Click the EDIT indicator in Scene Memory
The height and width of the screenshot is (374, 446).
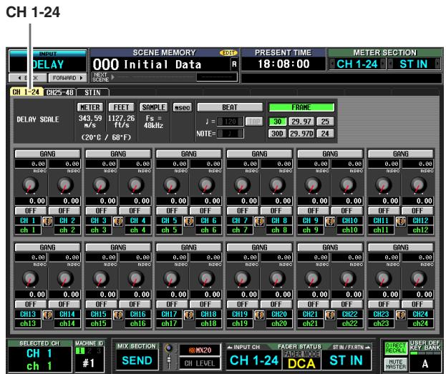pos(228,53)
